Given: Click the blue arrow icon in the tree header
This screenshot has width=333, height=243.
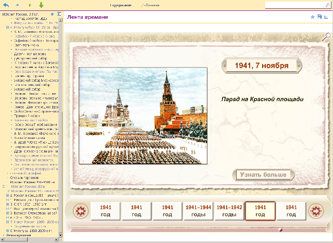Looking at the screenshot, I should 52,14.
